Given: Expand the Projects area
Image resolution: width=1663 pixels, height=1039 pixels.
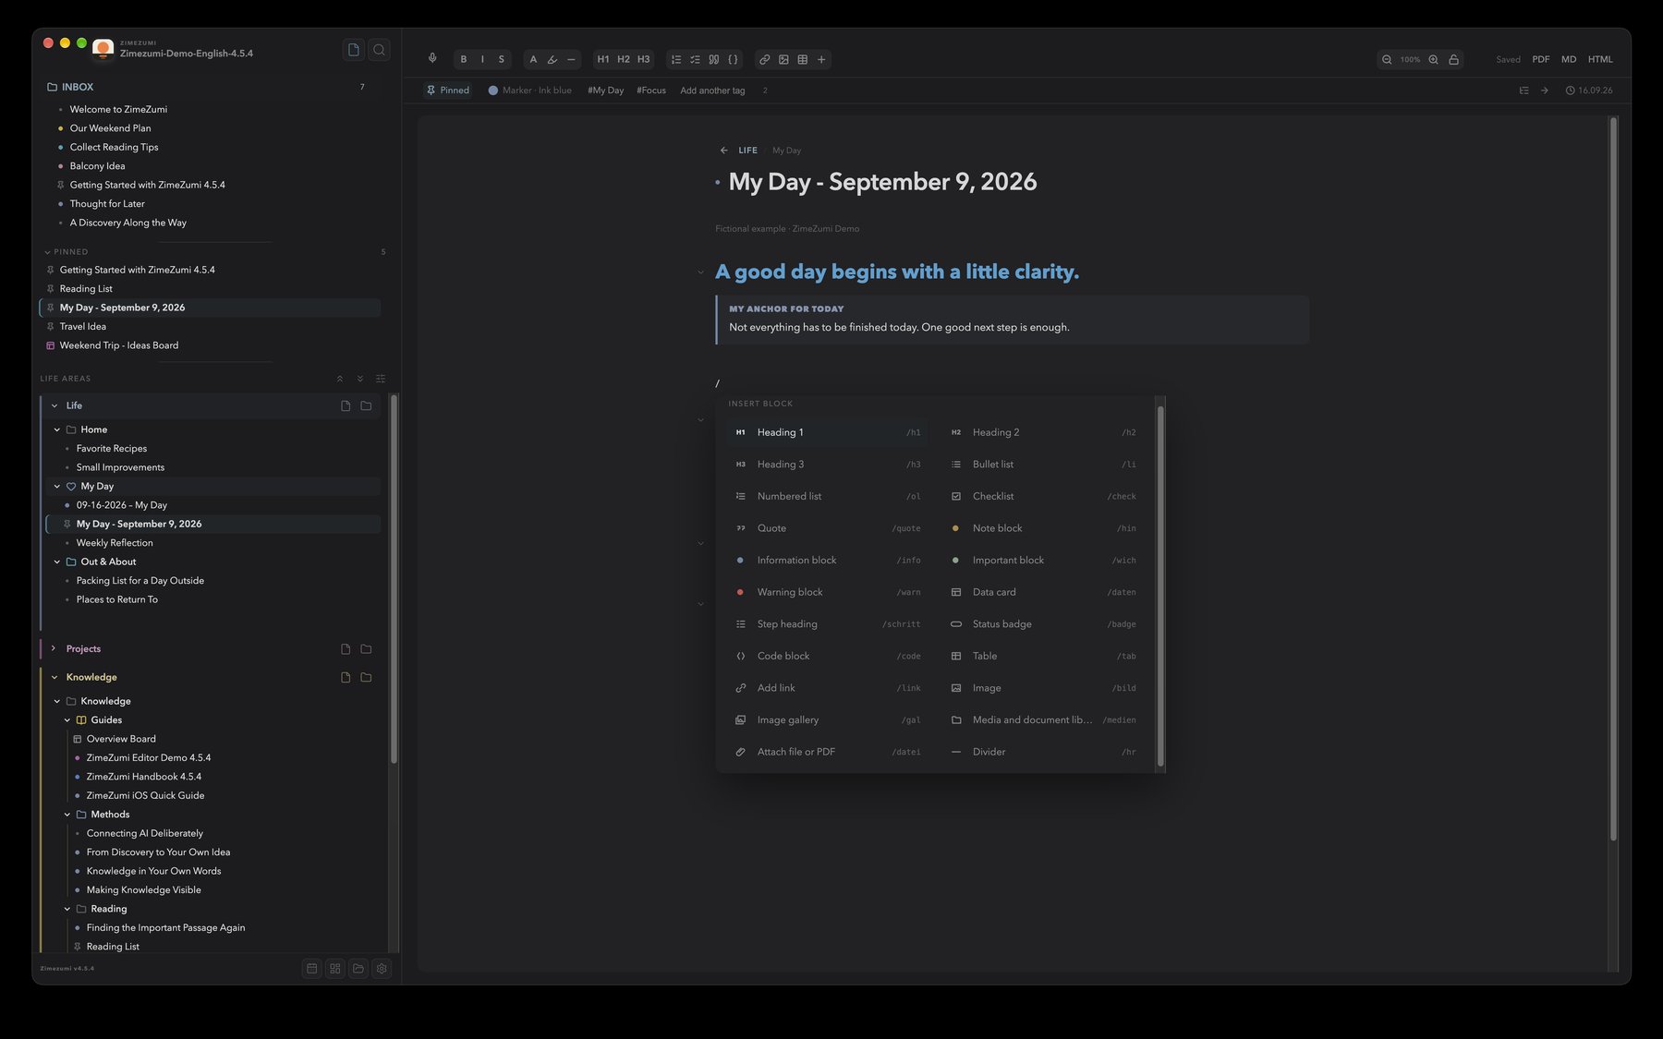Looking at the screenshot, I should click(x=54, y=648).
